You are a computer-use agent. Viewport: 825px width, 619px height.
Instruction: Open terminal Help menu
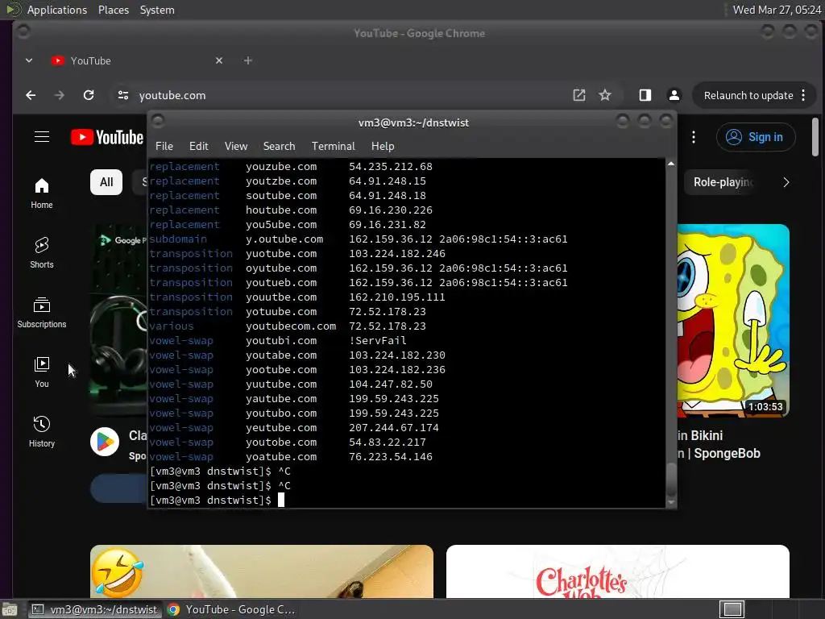coord(383,147)
